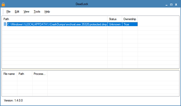Sort by the upper Path column header

click(55, 19)
